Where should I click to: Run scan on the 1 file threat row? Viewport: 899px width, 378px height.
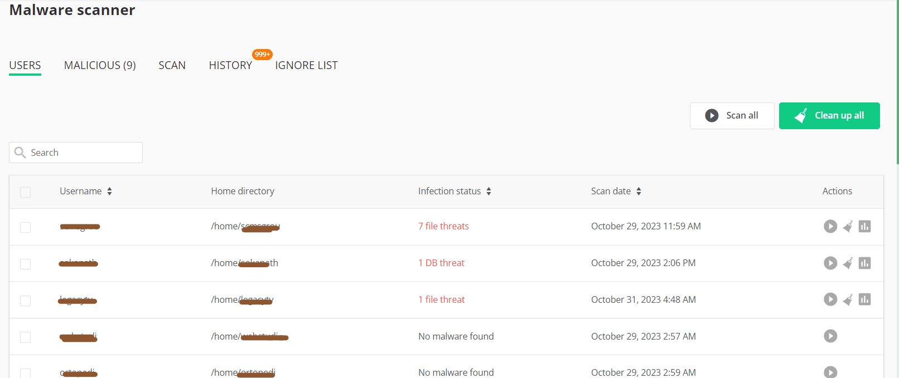(x=830, y=300)
